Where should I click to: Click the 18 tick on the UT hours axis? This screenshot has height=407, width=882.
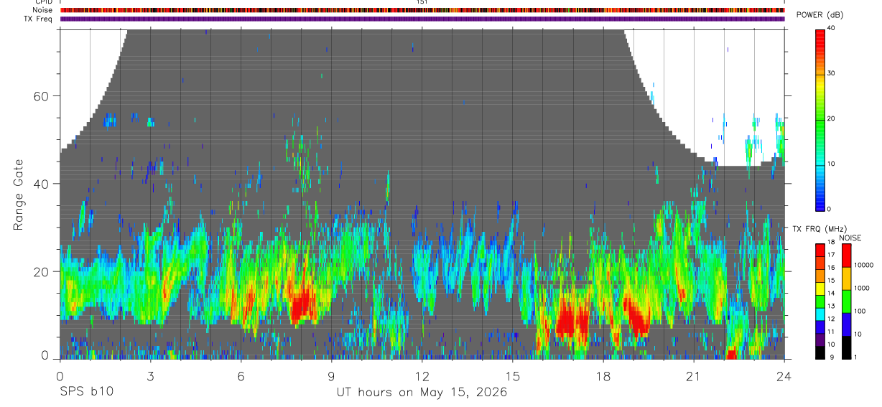click(603, 375)
